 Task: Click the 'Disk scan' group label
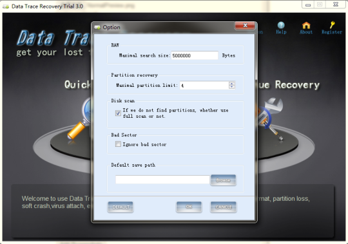[x=122, y=101]
